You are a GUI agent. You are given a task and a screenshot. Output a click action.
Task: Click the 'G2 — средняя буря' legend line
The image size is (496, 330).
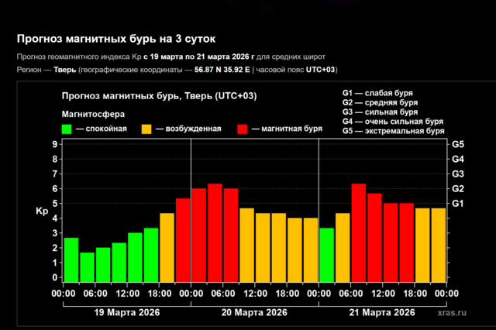click(380, 102)
